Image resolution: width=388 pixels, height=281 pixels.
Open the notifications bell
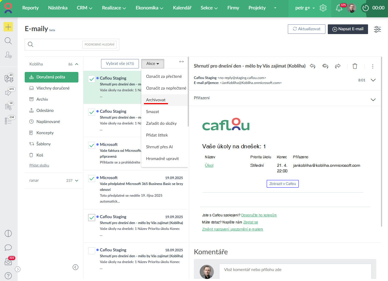[x=339, y=8]
